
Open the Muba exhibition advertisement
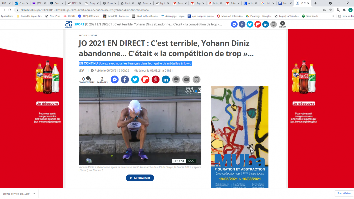point(240,137)
